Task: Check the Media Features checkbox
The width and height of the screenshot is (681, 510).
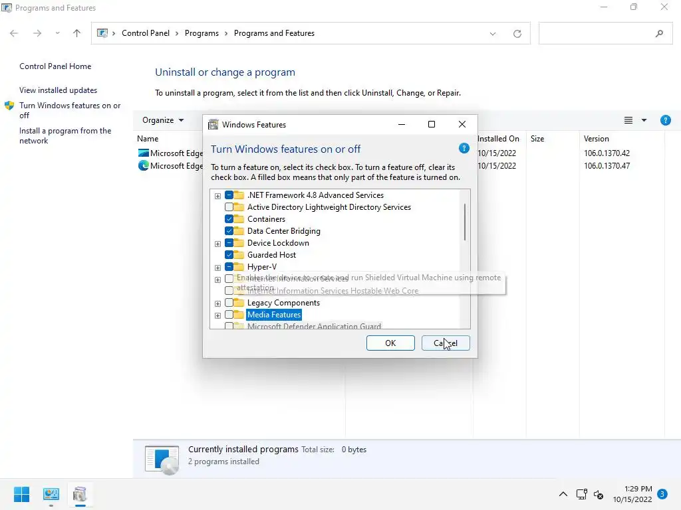Action: point(229,314)
